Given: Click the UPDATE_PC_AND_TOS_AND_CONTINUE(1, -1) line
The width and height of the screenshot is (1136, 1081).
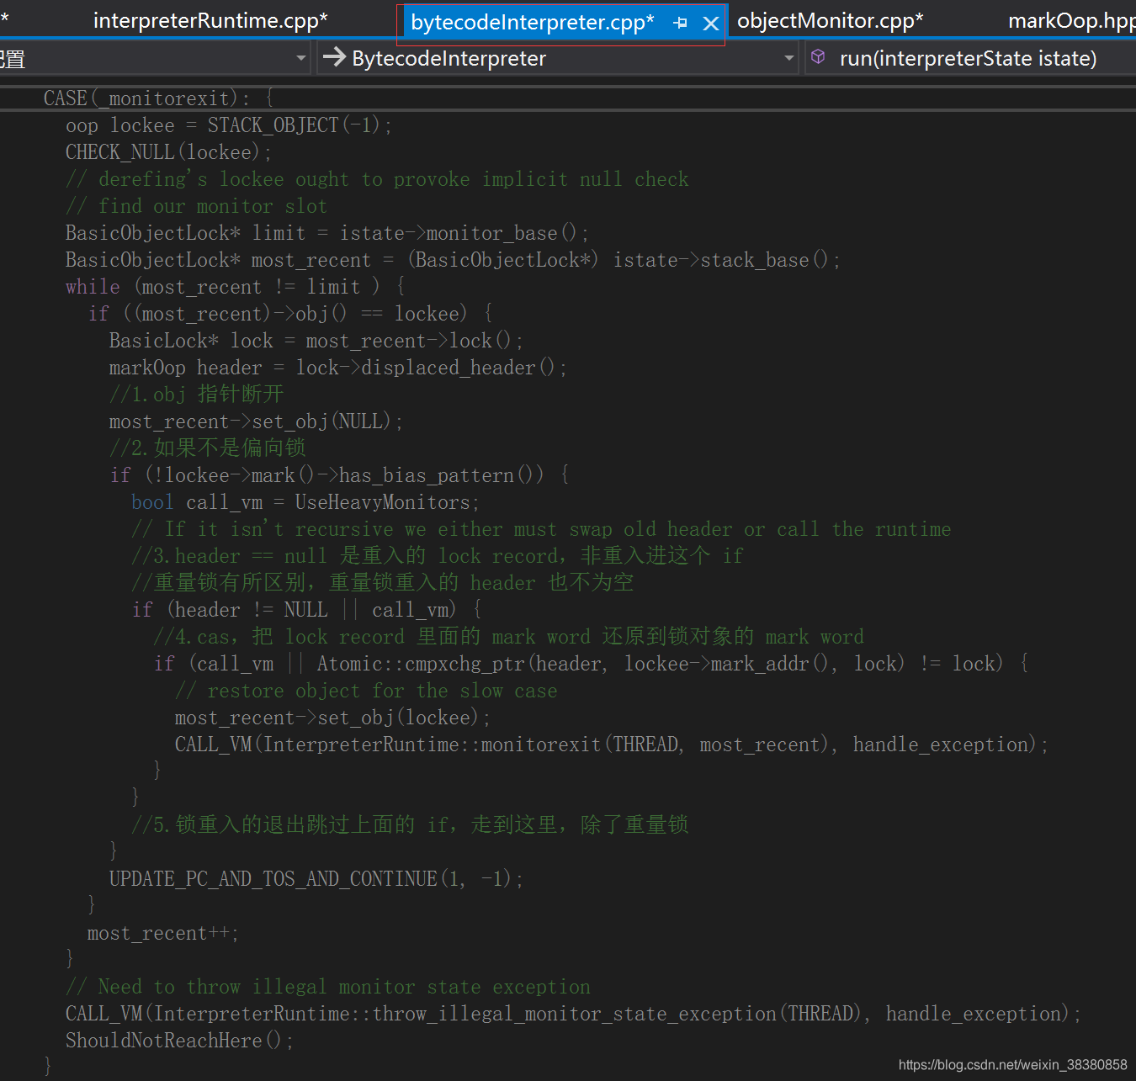Looking at the screenshot, I should click(x=316, y=879).
